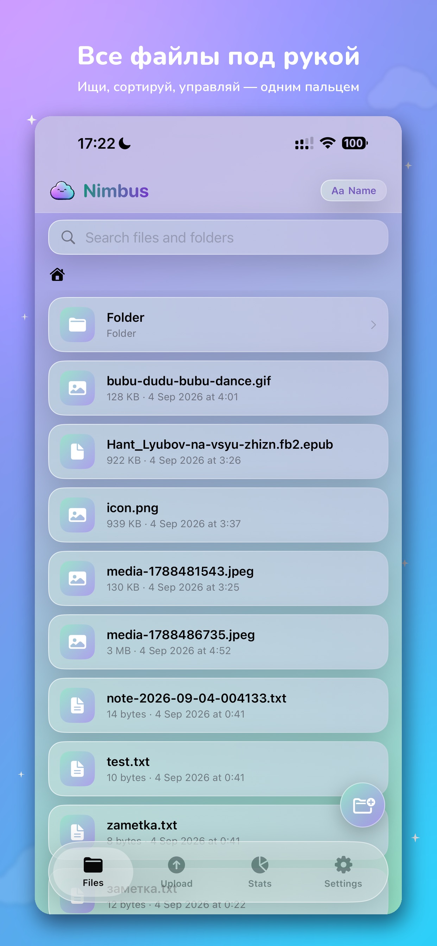Click the Nimbus cloud logo icon
Image resolution: width=437 pixels, height=946 pixels.
point(62,191)
